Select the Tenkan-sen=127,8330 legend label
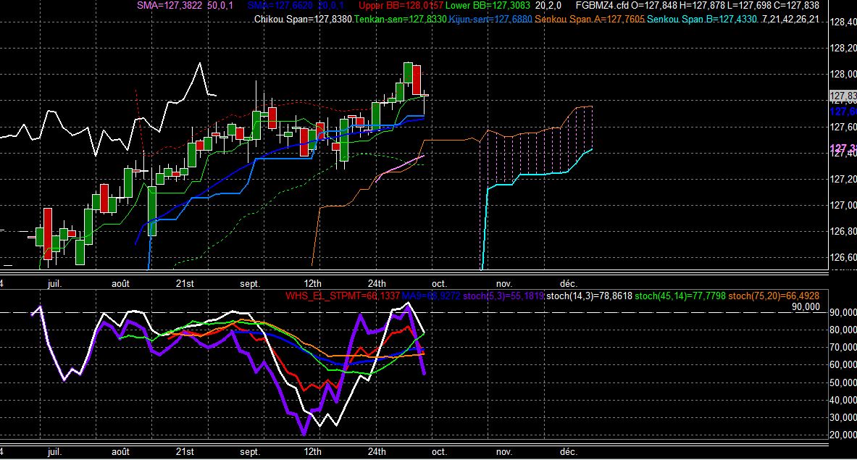 point(400,19)
